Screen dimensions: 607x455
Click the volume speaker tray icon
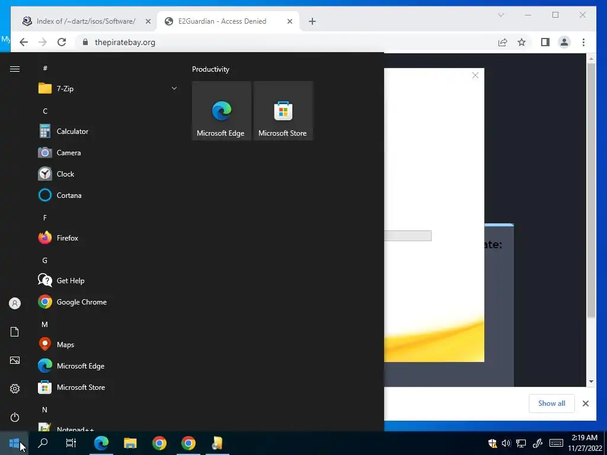click(x=506, y=443)
